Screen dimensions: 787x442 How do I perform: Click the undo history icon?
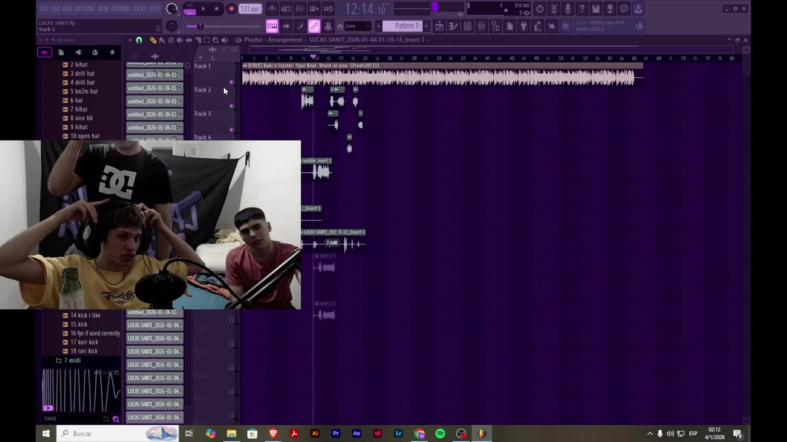tap(539, 9)
